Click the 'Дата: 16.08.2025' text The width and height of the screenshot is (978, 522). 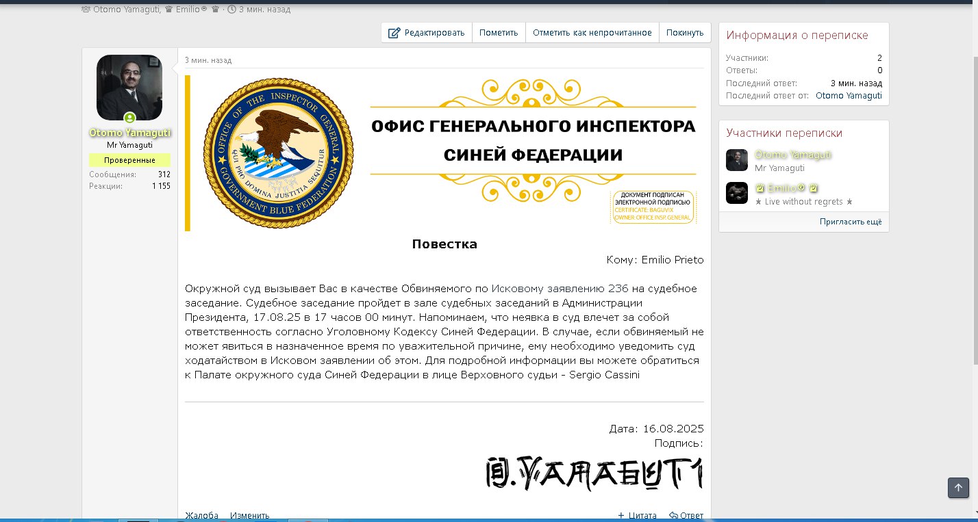click(656, 429)
